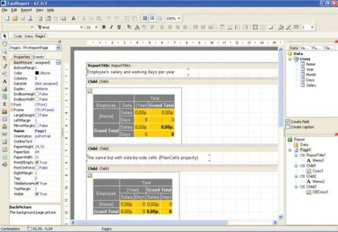Switch to the Events tab
Screen dimensions: 338x232
click(x=39, y=57)
